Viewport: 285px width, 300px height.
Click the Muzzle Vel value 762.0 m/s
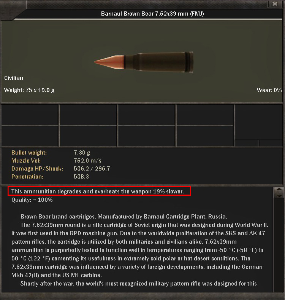click(87, 161)
